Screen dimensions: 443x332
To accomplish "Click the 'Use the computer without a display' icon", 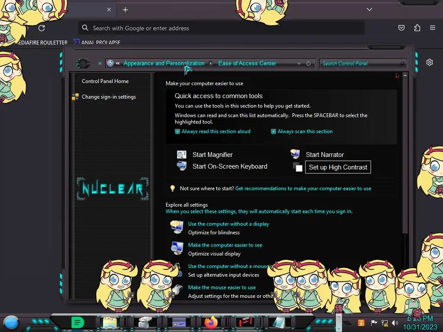I will (x=177, y=227).
